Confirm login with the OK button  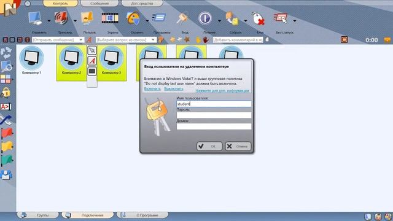pos(209,146)
